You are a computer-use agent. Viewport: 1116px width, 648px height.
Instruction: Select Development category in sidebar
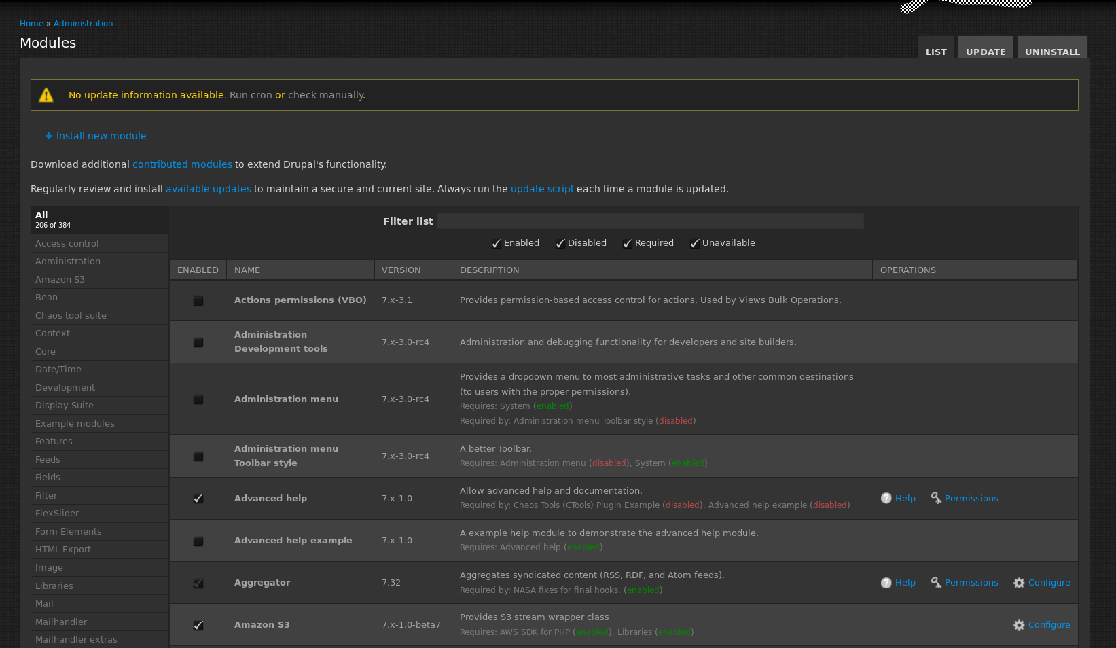(x=100, y=387)
